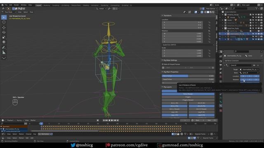Select the Move tool
264x148 pixels.
pyautogui.click(x=4, y=28)
